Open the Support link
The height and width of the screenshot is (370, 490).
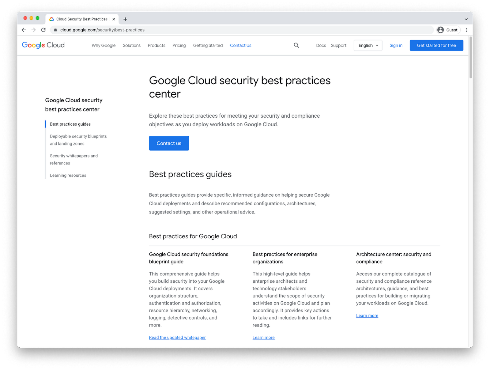tap(338, 45)
